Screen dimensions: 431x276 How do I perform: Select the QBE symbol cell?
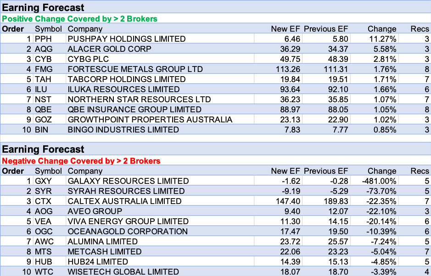coord(44,110)
